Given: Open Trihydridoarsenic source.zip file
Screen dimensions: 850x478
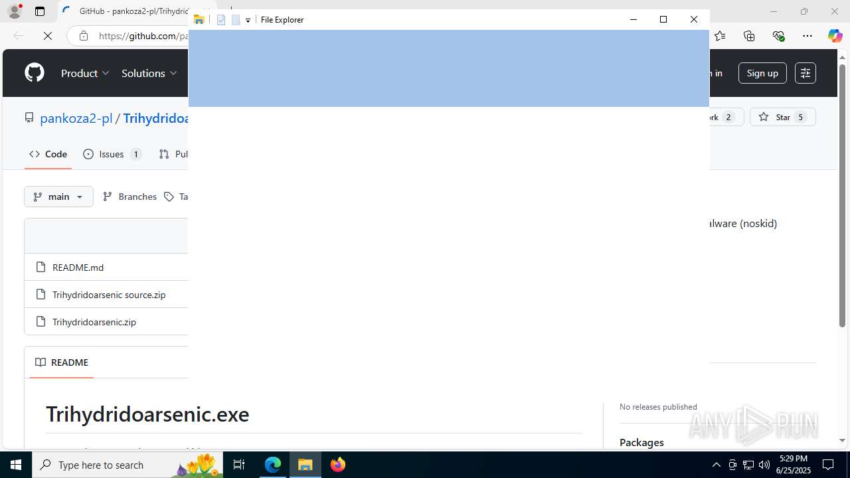Looking at the screenshot, I should (x=109, y=294).
